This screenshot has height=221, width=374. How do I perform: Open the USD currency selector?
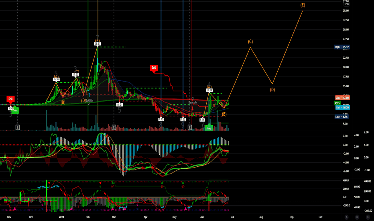(x=346, y=4)
